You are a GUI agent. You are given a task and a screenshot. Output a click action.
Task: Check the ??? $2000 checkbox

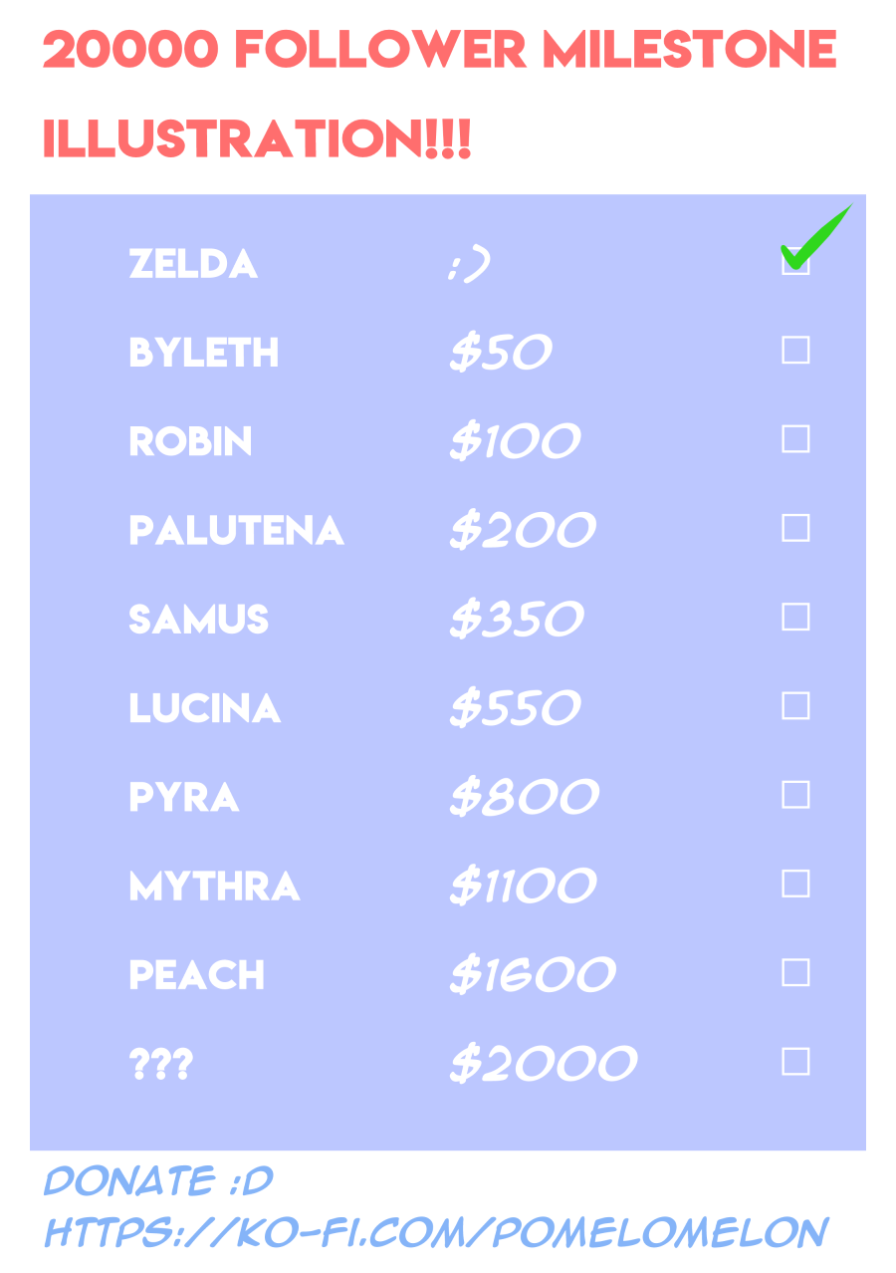coord(795,1062)
